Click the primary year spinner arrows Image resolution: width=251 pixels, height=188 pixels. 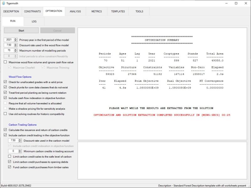click(x=15, y=40)
